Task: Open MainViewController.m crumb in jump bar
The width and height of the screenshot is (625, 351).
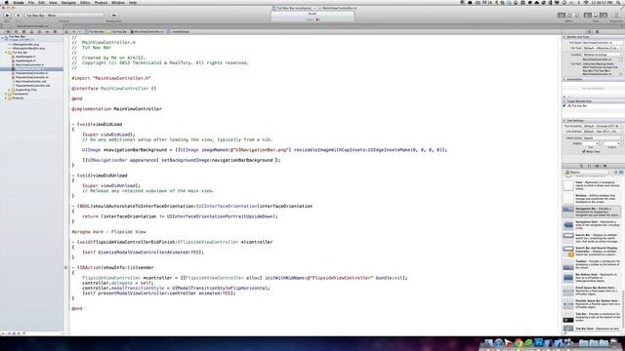Action: [147, 32]
